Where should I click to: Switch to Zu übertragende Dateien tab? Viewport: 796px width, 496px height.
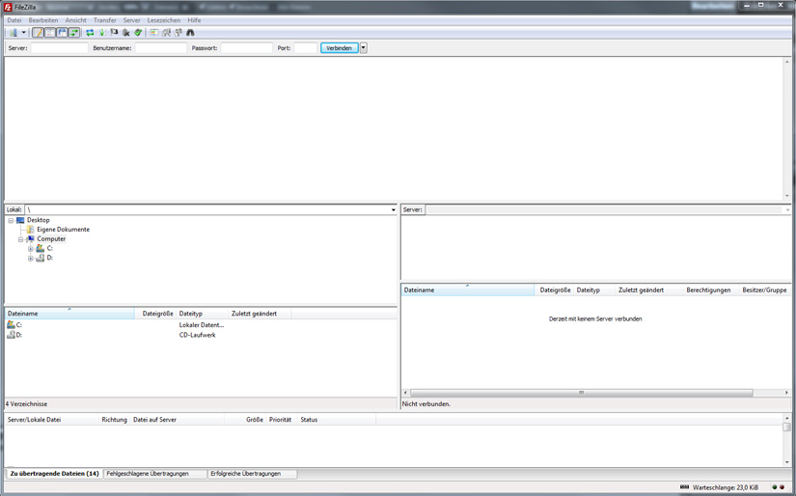(54, 474)
